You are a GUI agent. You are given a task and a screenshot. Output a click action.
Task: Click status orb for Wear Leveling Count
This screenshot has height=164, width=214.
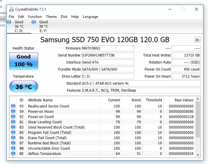13,122
